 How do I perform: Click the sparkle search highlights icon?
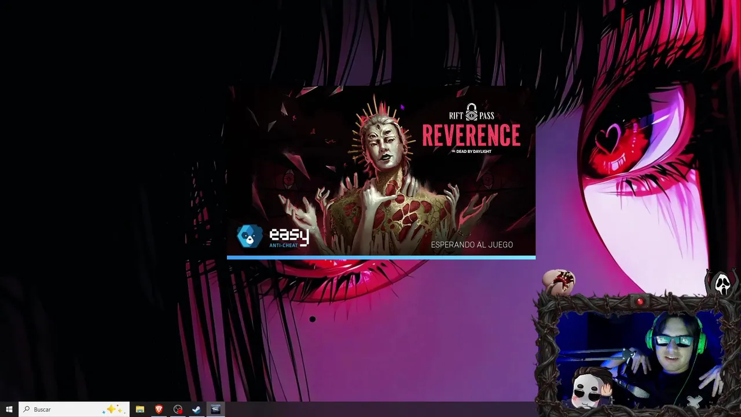point(112,409)
